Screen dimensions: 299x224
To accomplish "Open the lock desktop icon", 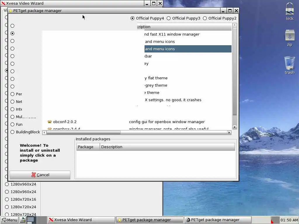I will 289,9.
